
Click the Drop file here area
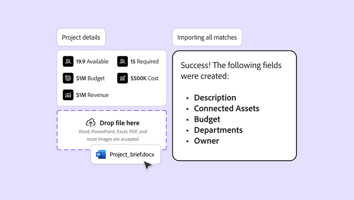tap(112, 130)
